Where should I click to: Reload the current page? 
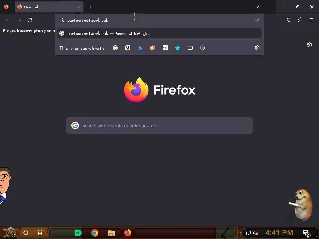[x=30, y=20]
